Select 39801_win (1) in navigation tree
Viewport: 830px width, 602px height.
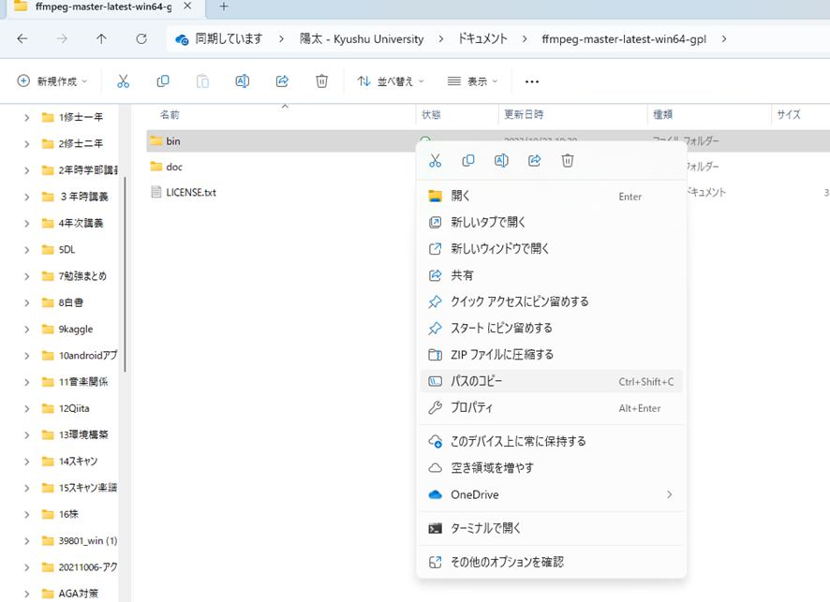(x=88, y=540)
